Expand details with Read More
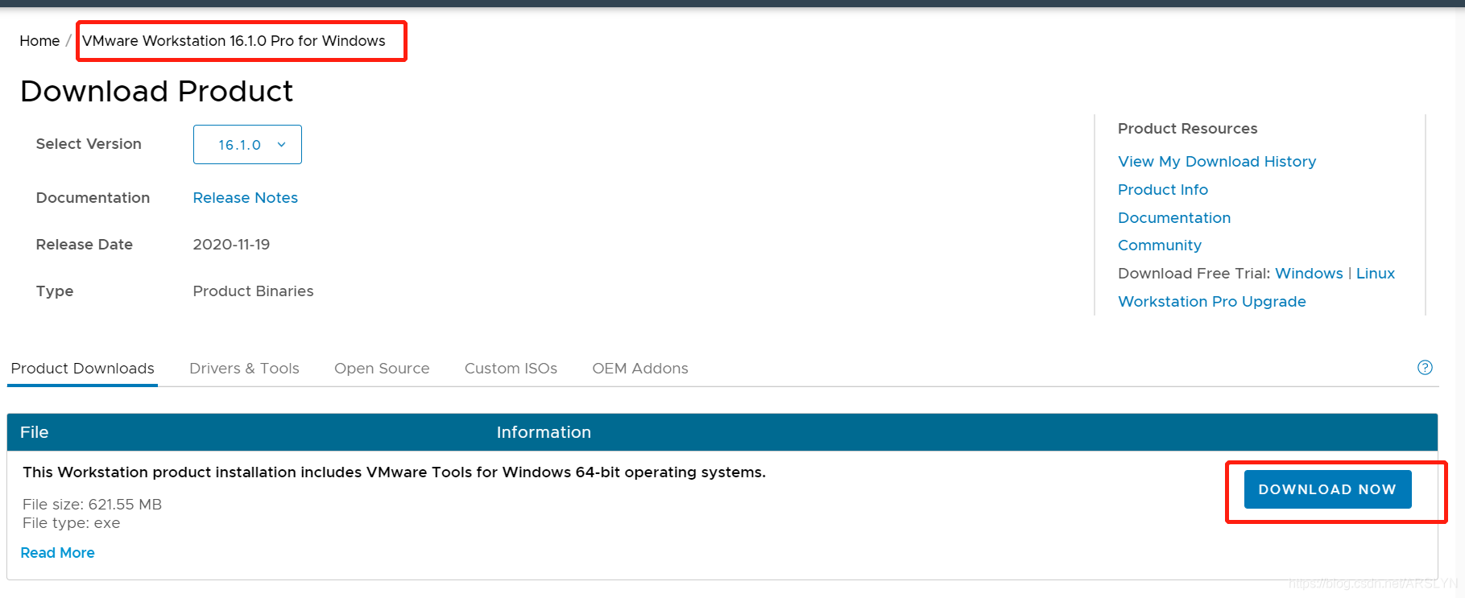This screenshot has height=598, width=1465. tap(57, 553)
